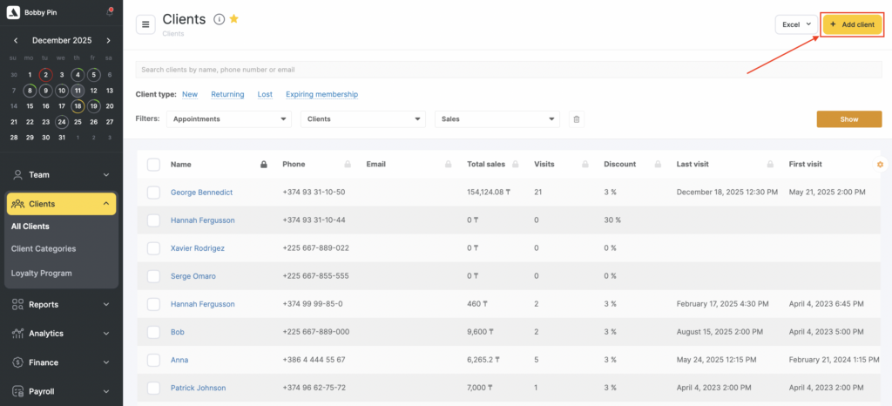This screenshot has height=406, width=892.
Task: Select December 18 in the calendar
Action: 78,106
